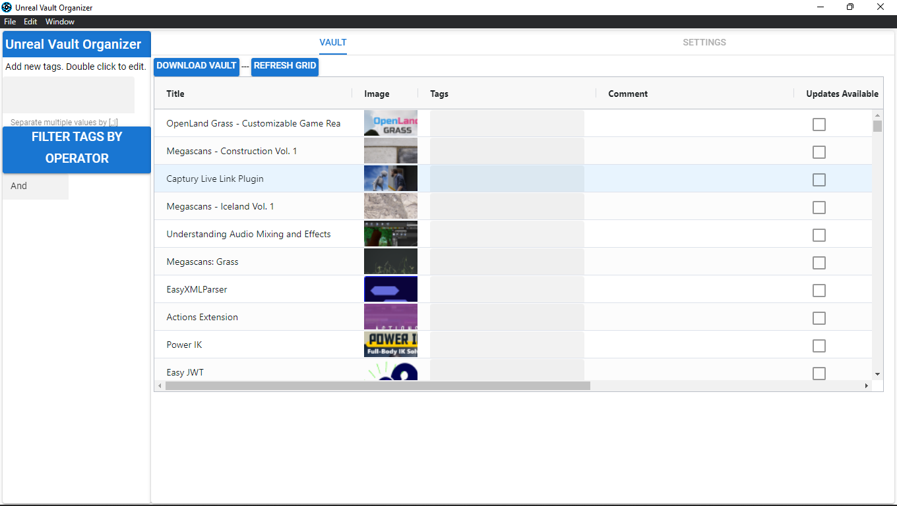Open the Edit menu
Screen dimensions: 897x506
30,22
